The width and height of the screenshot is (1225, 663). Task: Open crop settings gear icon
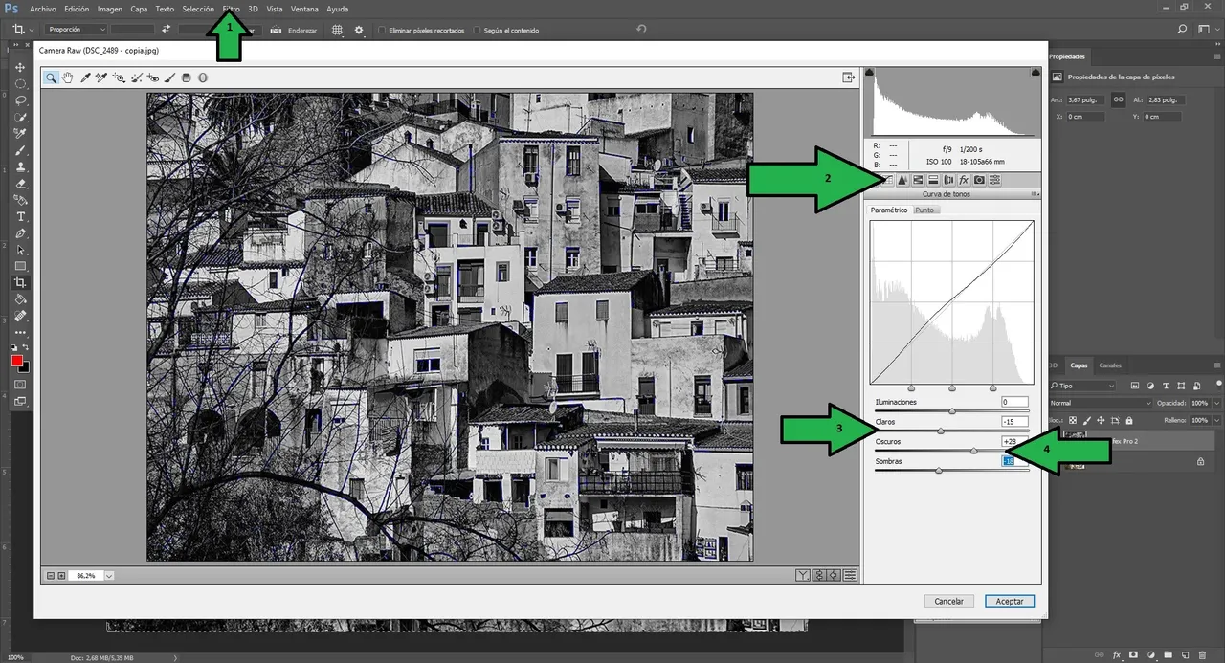click(x=359, y=30)
